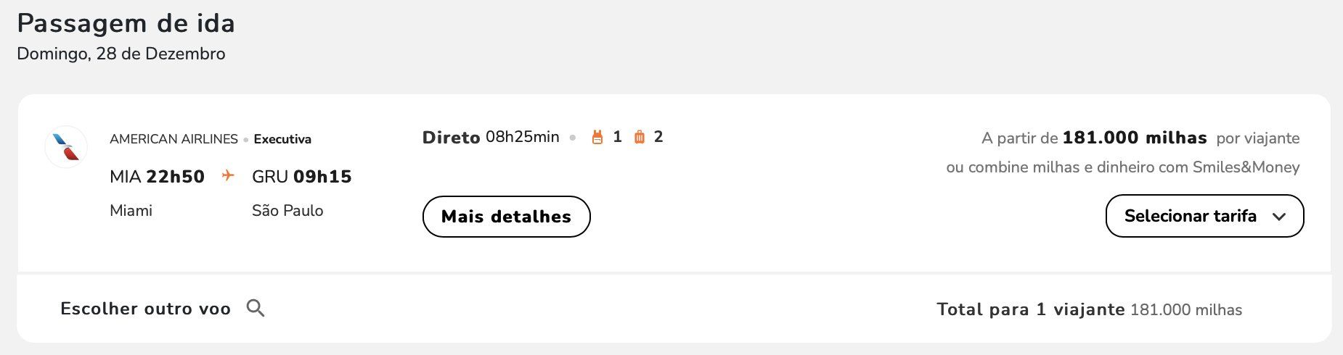Click the checked suitcase baggage icon
The image size is (1343, 355).
tap(640, 137)
